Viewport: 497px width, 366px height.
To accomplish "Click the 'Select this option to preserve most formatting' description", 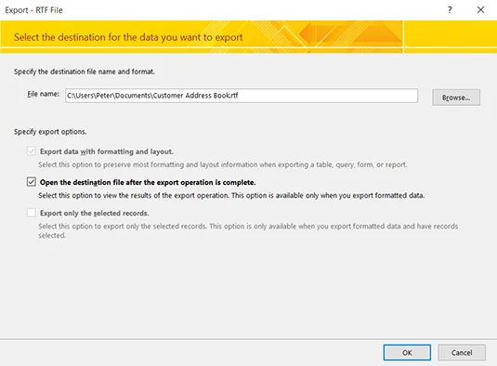I will (x=223, y=164).
